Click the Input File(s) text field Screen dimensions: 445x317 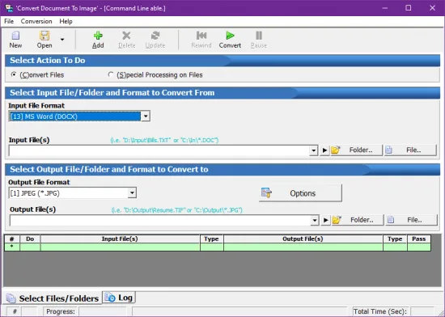point(159,150)
